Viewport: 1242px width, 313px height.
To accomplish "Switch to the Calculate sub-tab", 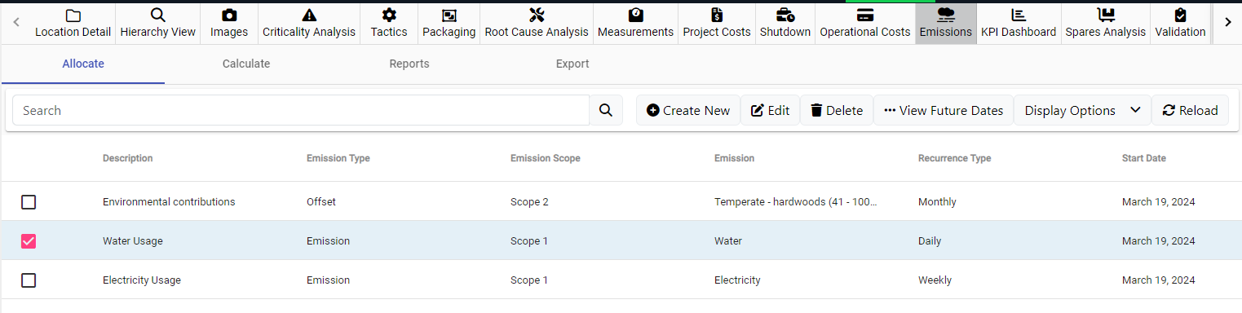I will tap(246, 64).
